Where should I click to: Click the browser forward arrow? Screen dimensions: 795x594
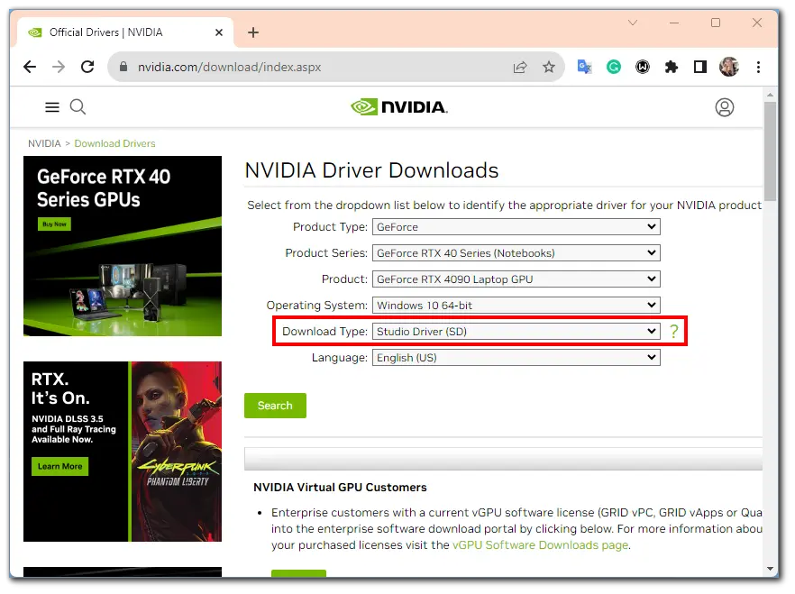[59, 67]
